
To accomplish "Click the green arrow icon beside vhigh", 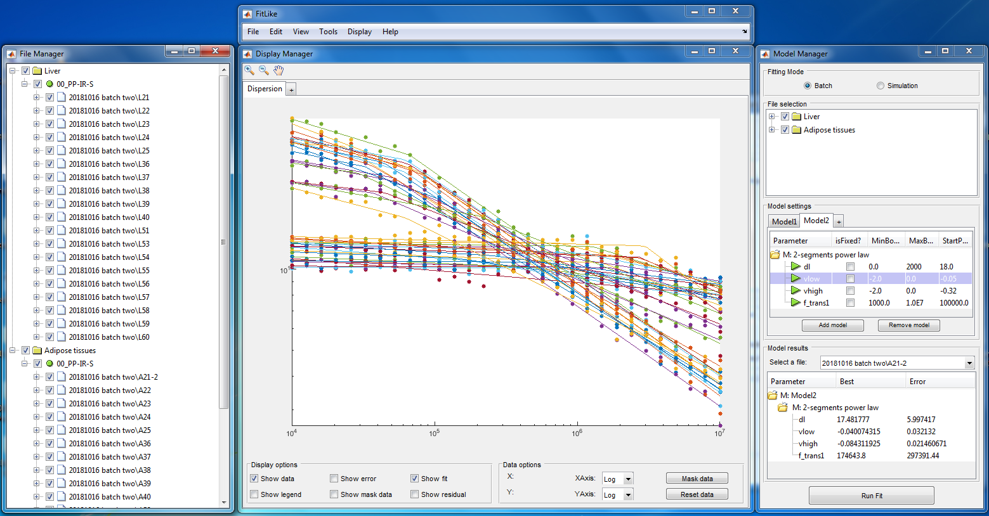I will [795, 291].
